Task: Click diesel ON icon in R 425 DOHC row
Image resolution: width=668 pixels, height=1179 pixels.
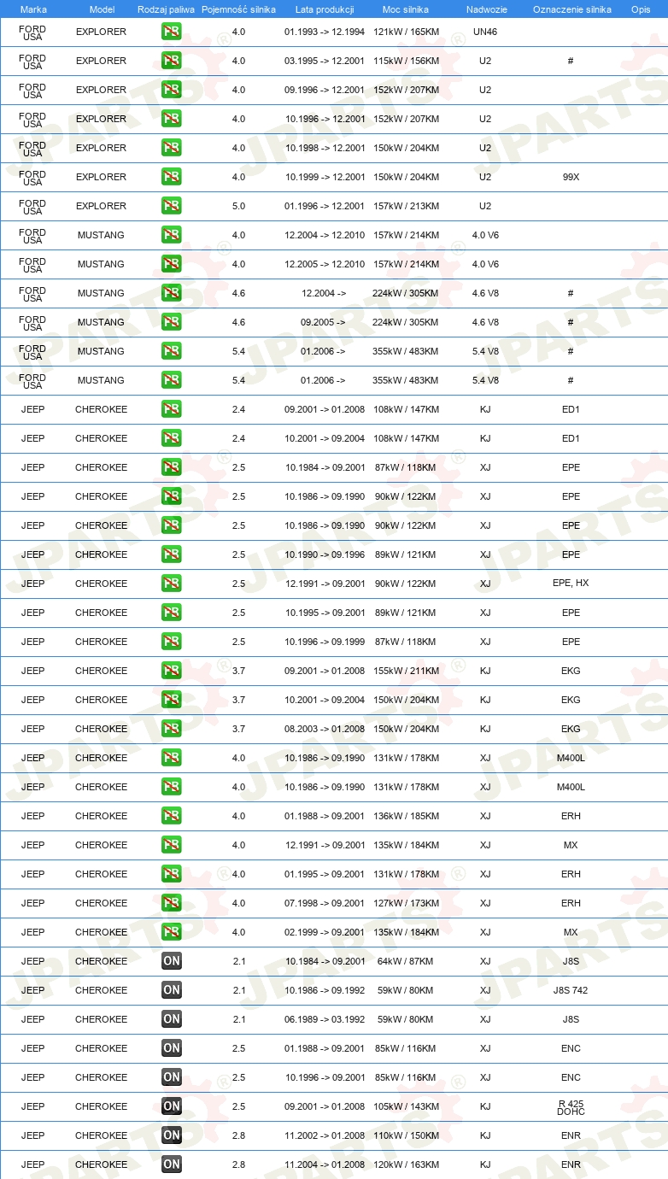Action: click(x=171, y=1106)
